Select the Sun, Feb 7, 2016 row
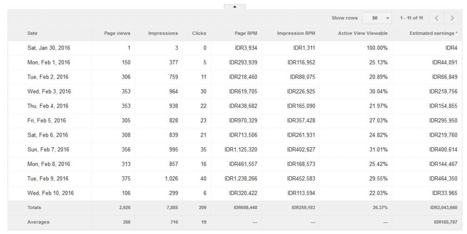 coord(235,149)
